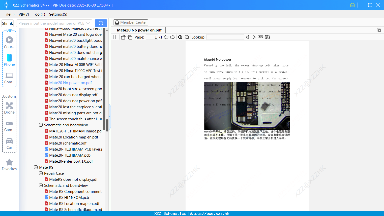Image resolution: width=384 pixels, height=216 pixels.
Task: Open MateRS does not display.pdf
Action: tap(71, 179)
